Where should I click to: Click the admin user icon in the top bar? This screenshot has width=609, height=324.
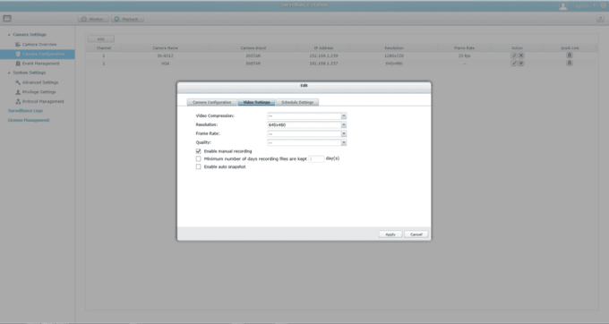[562, 6]
